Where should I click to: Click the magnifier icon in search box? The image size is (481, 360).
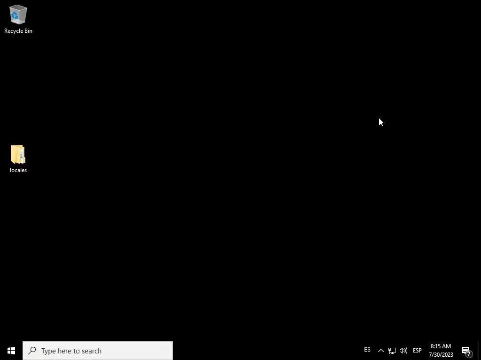pos(32,351)
